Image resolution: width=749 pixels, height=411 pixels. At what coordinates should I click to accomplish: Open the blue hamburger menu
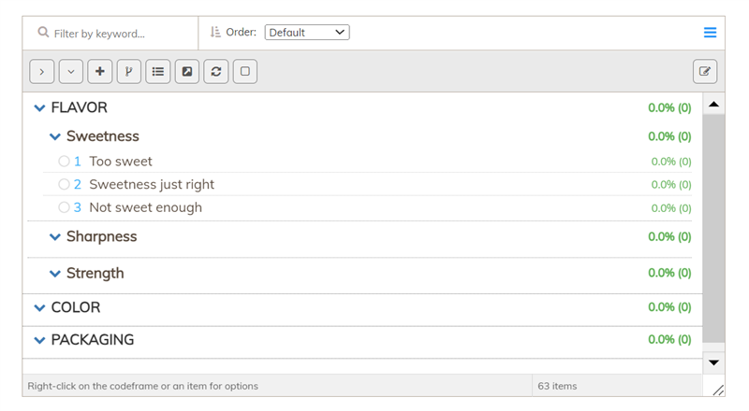tap(710, 33)
